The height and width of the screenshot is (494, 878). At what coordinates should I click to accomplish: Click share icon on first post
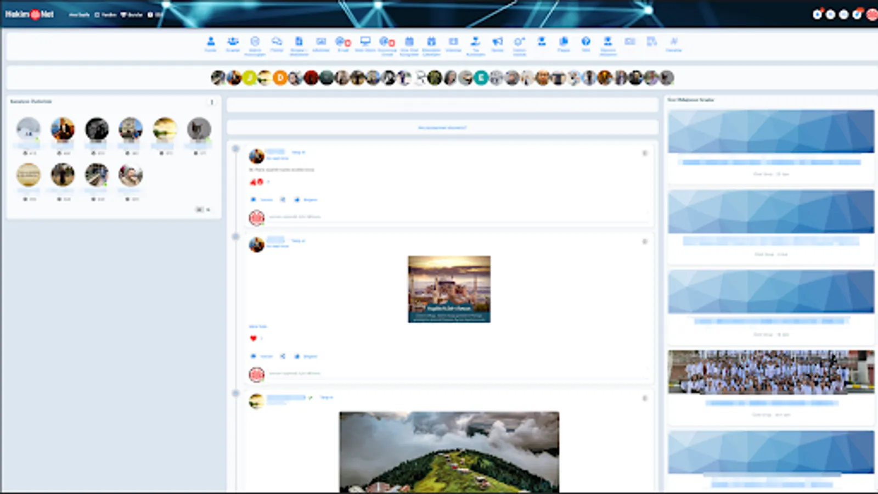coord(283,200)
